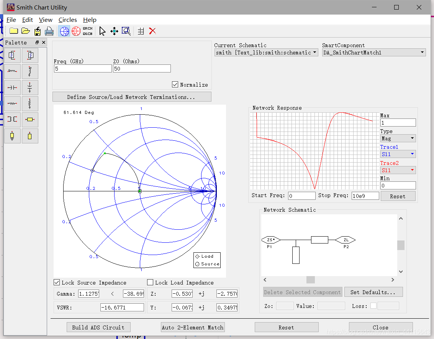This screenshot has width=434, height=339.
Task: Select the zoom area magnifier tool
Action: (126, 31)
